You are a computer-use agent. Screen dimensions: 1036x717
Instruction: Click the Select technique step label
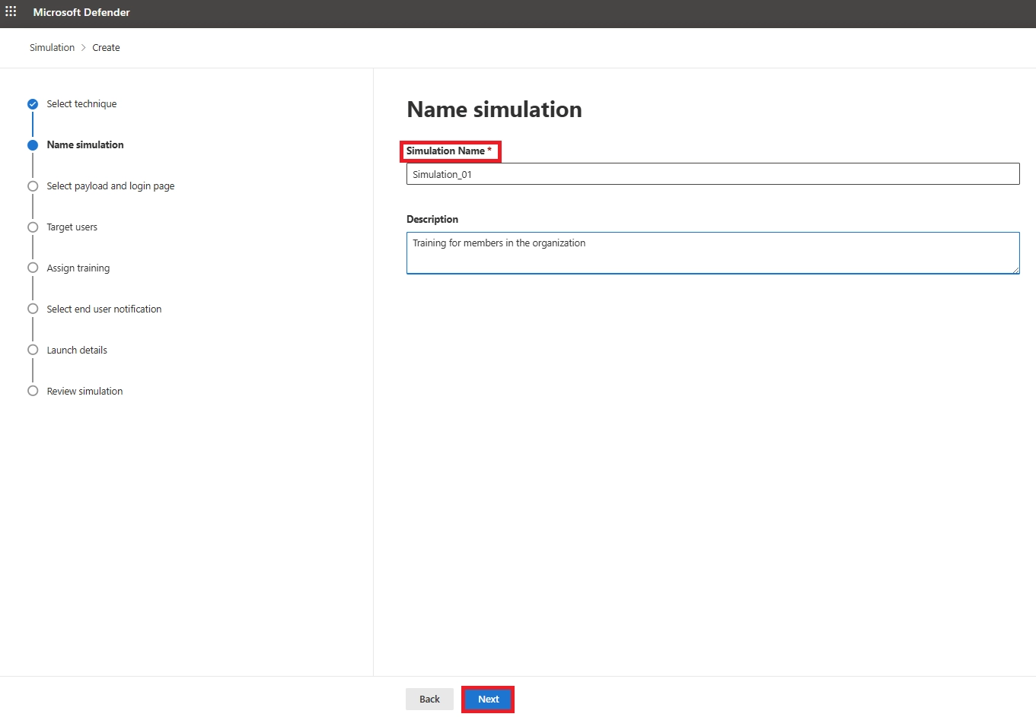(81, 103)
